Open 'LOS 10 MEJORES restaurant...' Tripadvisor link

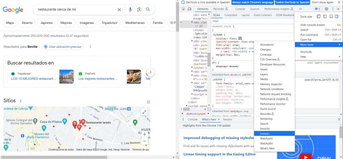pos(34,79)
